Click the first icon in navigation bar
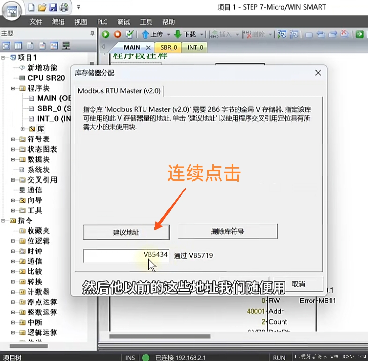368x361 pixels. click(6, 46)
